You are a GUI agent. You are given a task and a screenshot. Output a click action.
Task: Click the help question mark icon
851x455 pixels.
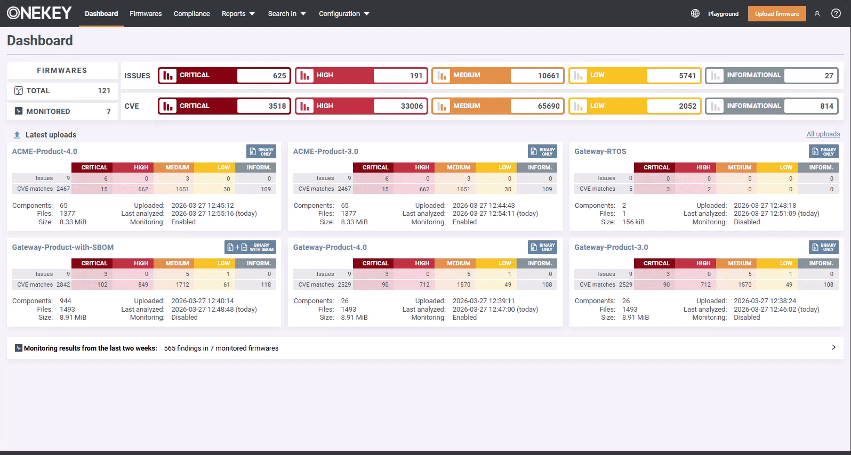[836, 14]
